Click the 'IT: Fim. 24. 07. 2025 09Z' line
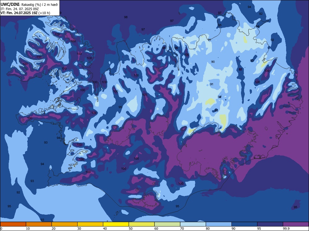Viewport: 309px width, 231px height. (x=20, y=9)
